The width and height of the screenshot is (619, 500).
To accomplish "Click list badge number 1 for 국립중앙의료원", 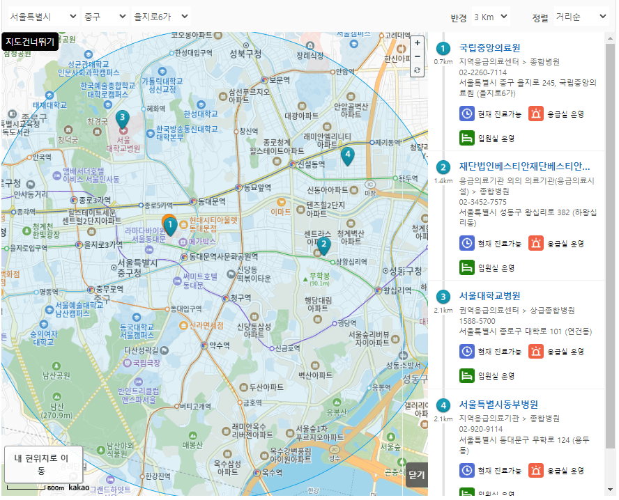I will [443, 49].
